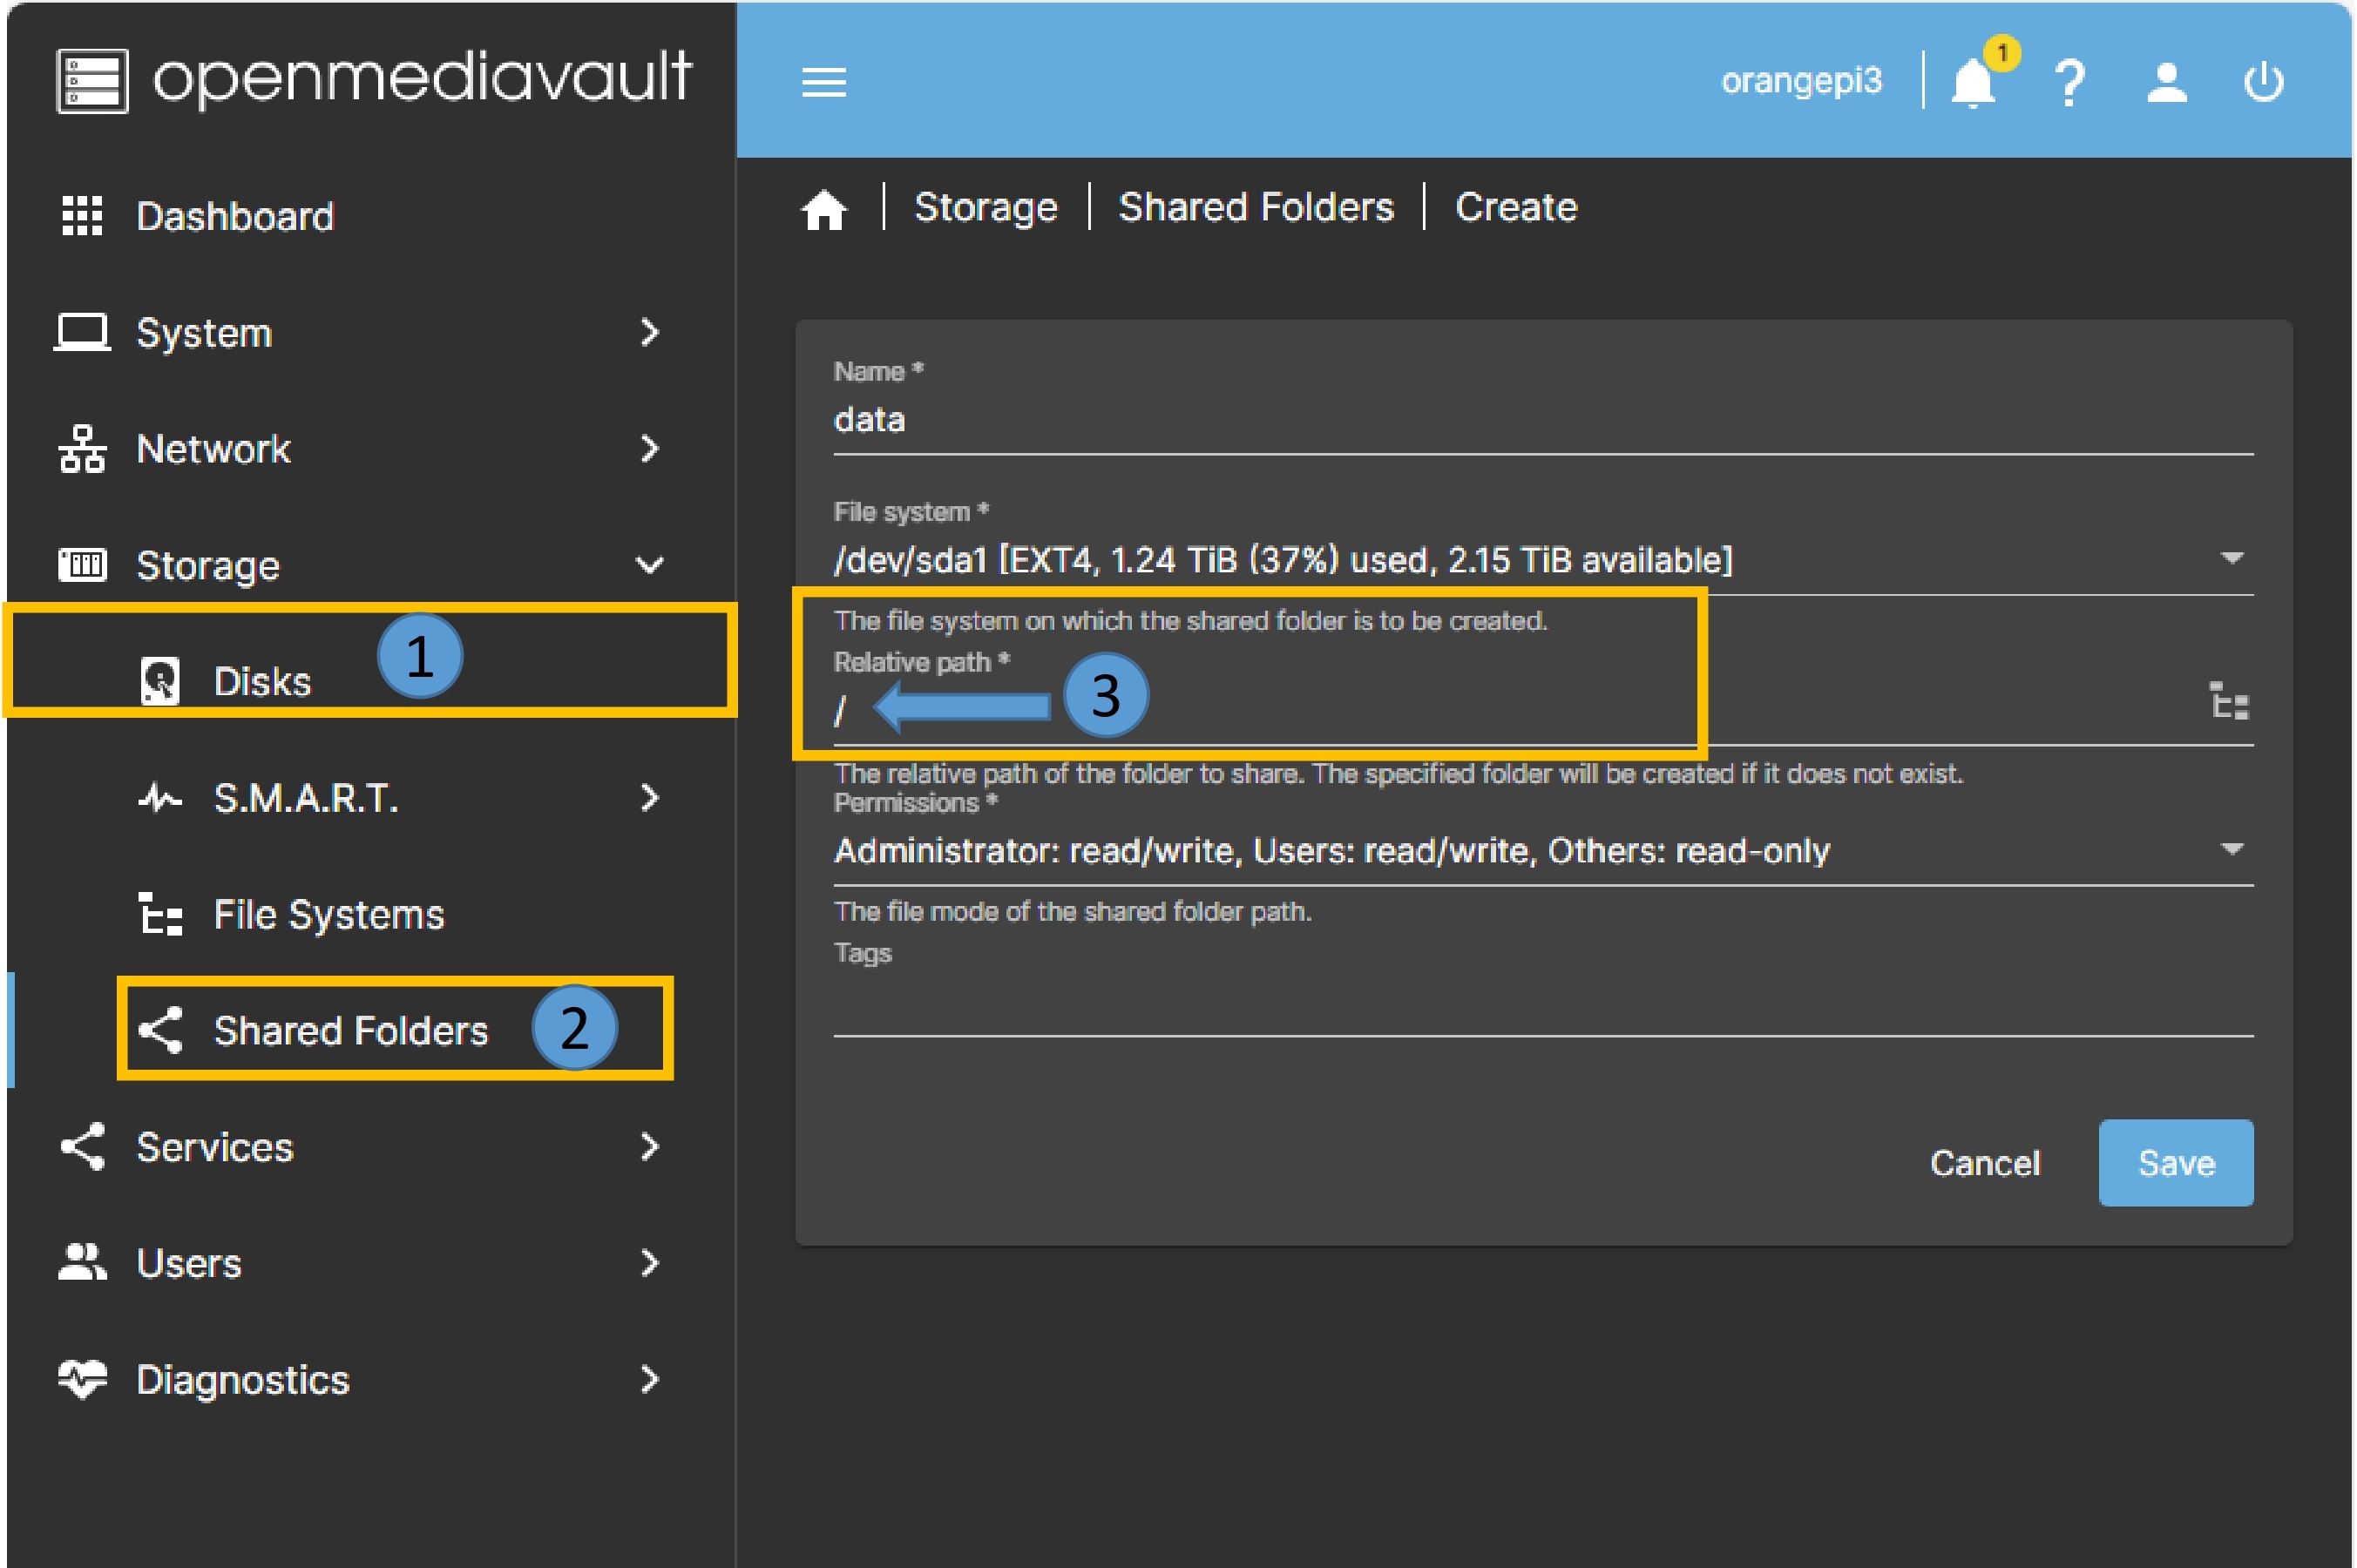The image size is (2357, 1568).
Task: Go to the home breadcrumb icon
Action: [x=823, y=209]
